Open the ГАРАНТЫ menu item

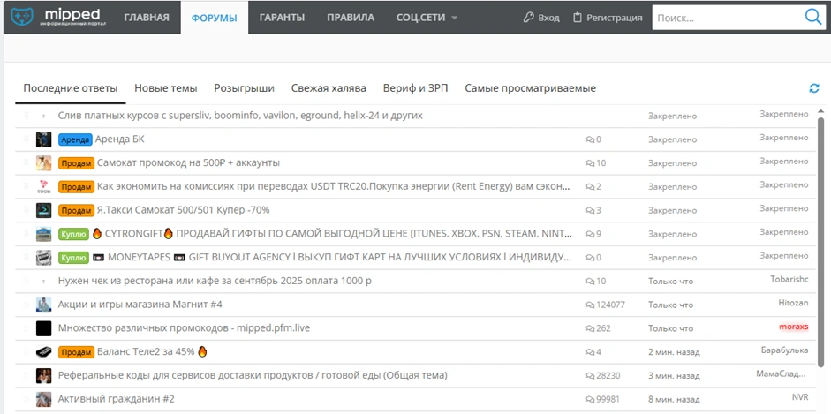pyautogui.click(x=282, y=18)
